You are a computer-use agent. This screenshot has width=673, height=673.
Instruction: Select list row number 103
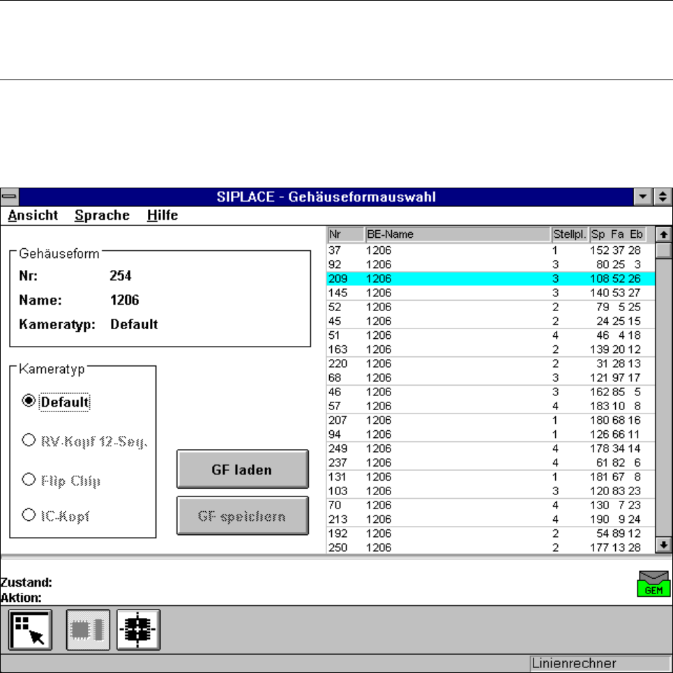(x=490, y=491)
